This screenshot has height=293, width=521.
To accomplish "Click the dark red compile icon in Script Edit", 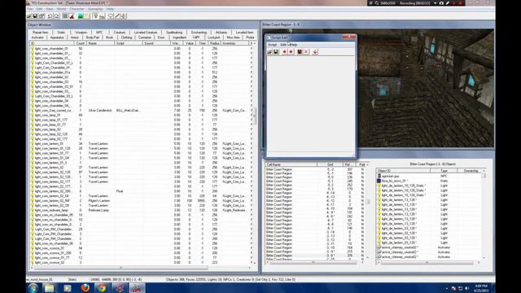I will pos(300,52).
